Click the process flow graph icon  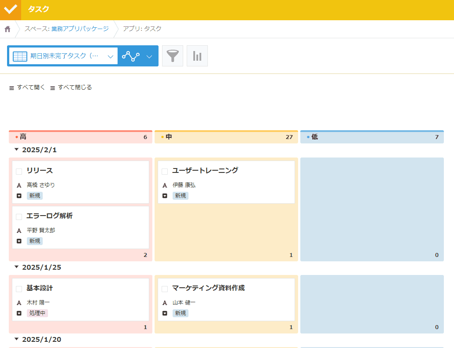click(x=131, y=56)
